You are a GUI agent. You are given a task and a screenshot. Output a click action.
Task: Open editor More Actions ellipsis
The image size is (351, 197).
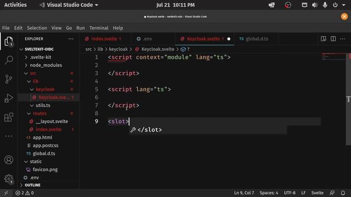[x=342, y=39]
